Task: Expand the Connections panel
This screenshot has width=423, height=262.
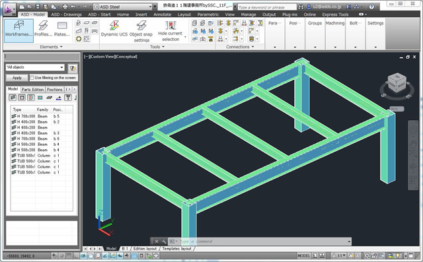Action: click(240, 47)
